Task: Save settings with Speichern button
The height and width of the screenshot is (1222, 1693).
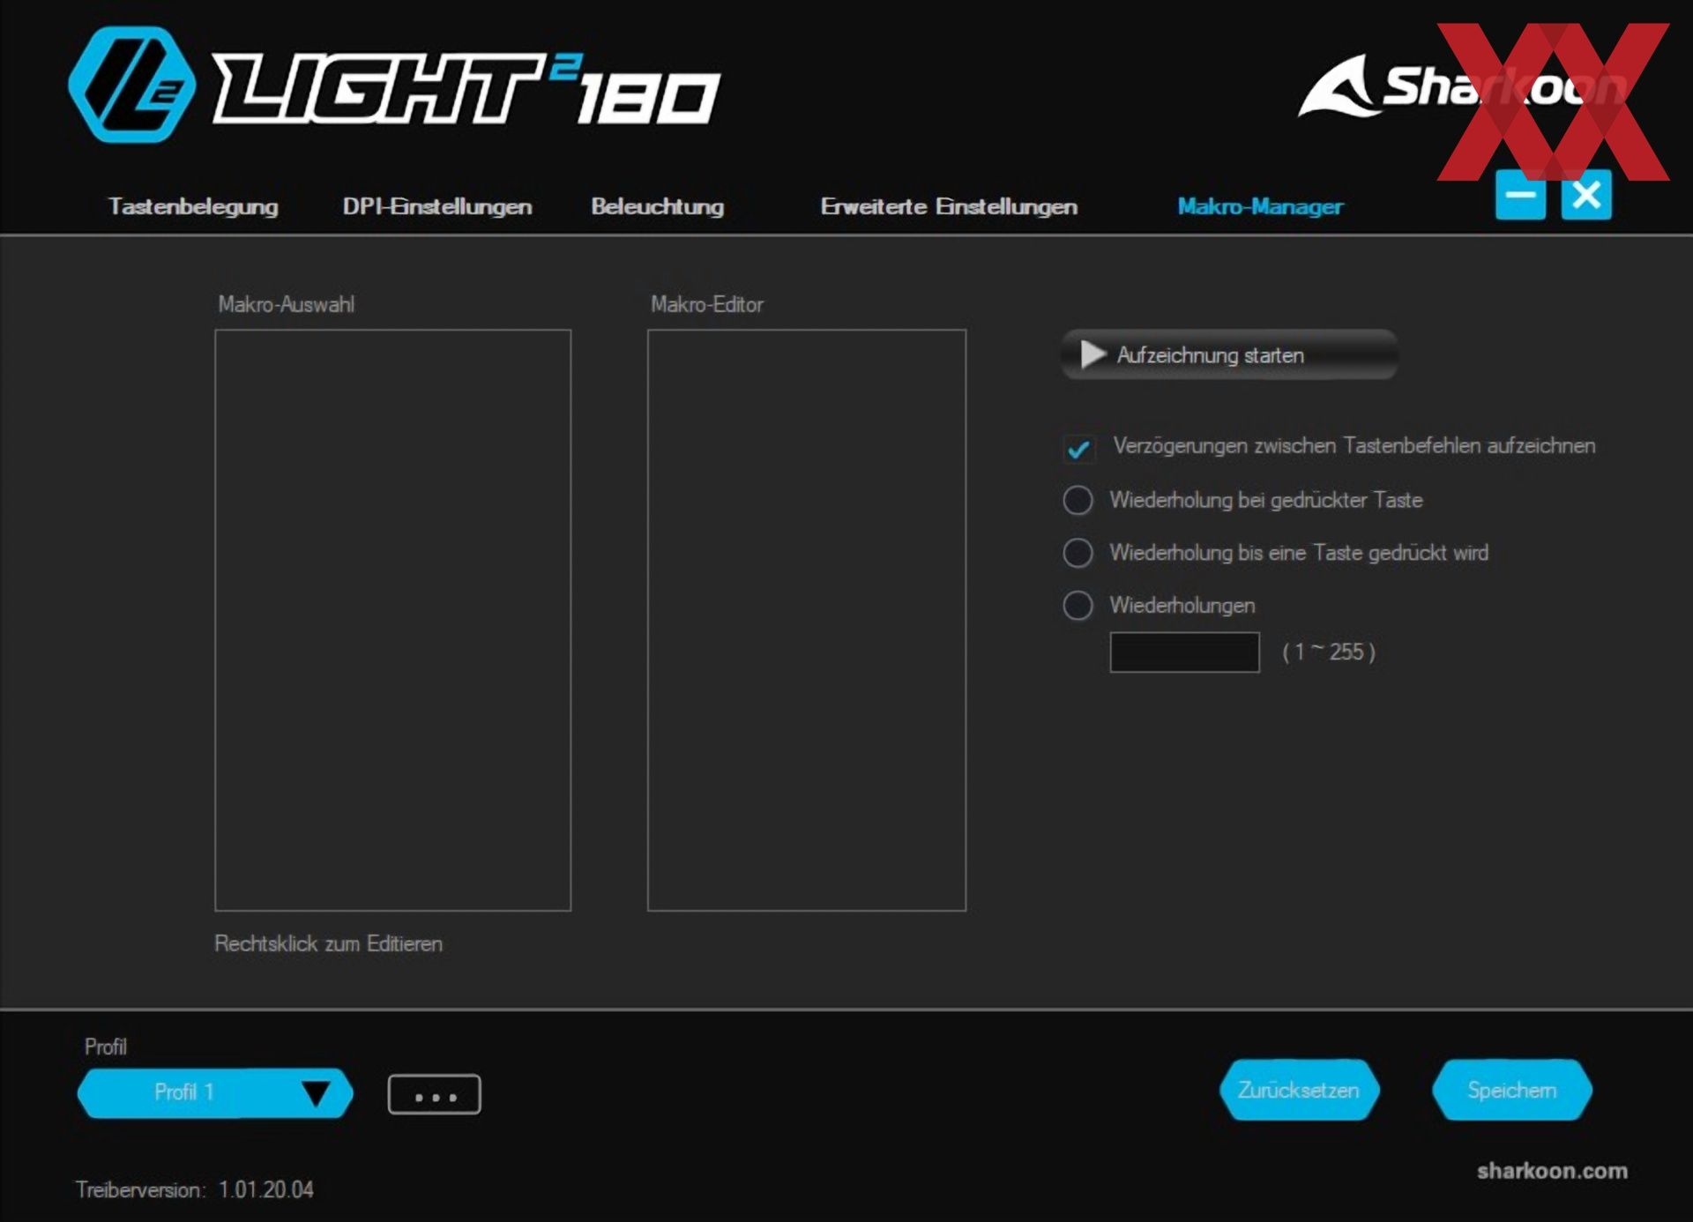Action: click(x=1511, y=1091)
